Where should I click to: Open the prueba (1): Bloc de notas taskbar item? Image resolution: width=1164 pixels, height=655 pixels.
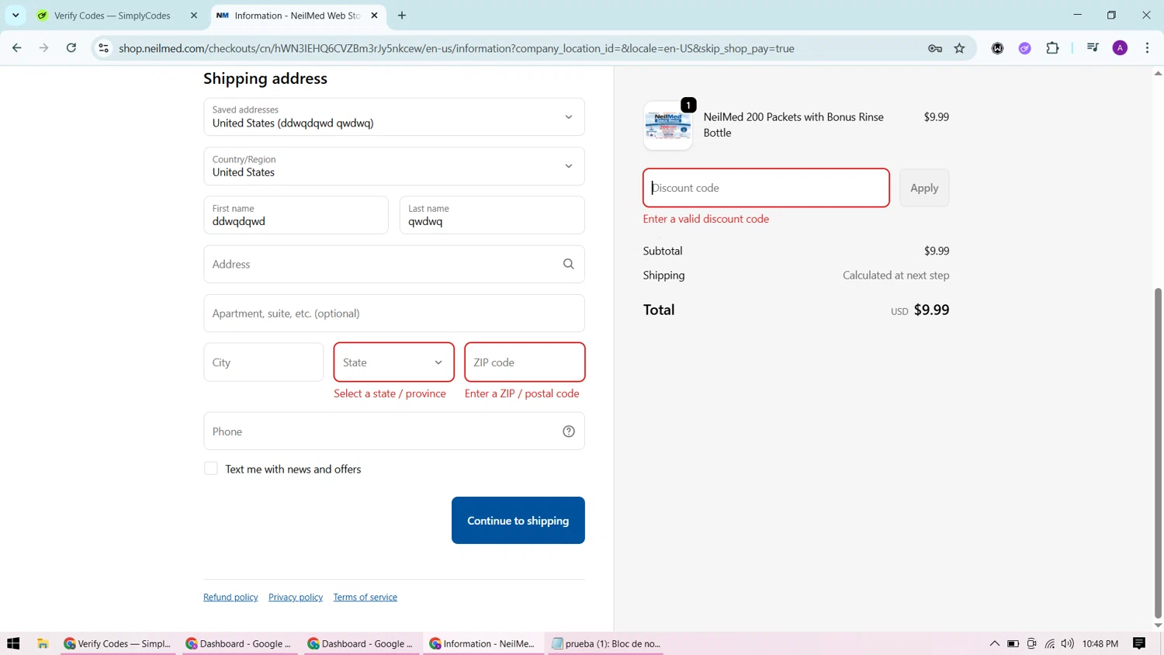click(x=605, y=643)
